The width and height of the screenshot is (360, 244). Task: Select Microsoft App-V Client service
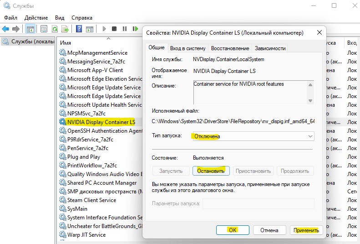tap(100, 70)
